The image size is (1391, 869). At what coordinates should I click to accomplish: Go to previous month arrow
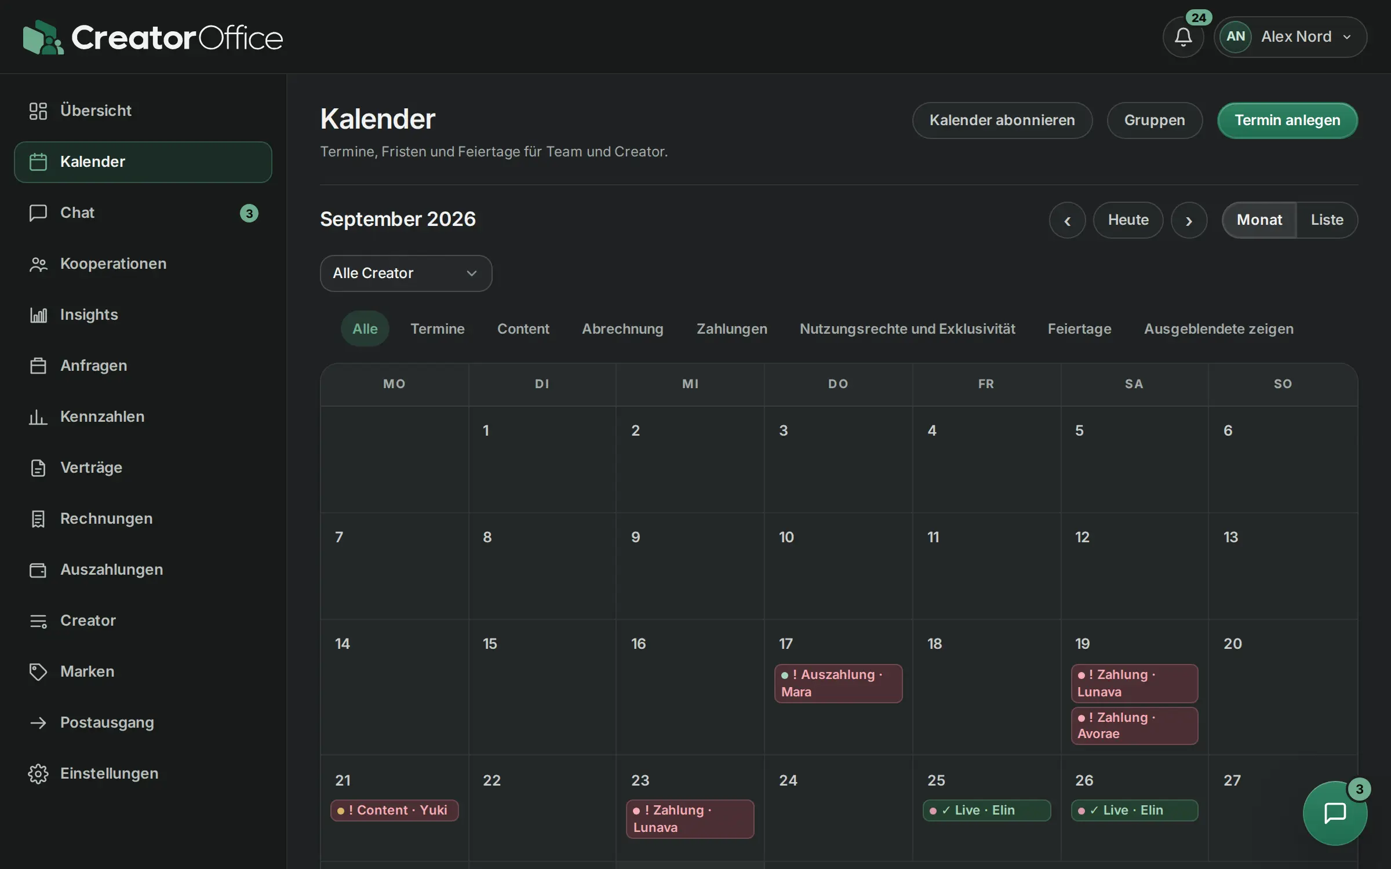(1067, 220)
